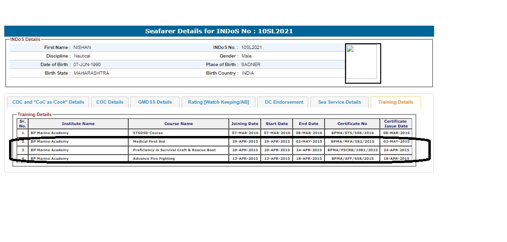Viewport: 507px width, 242px height.
Task: Open the CDC and "CoC as Cook" Details tab
Action: 48,102
